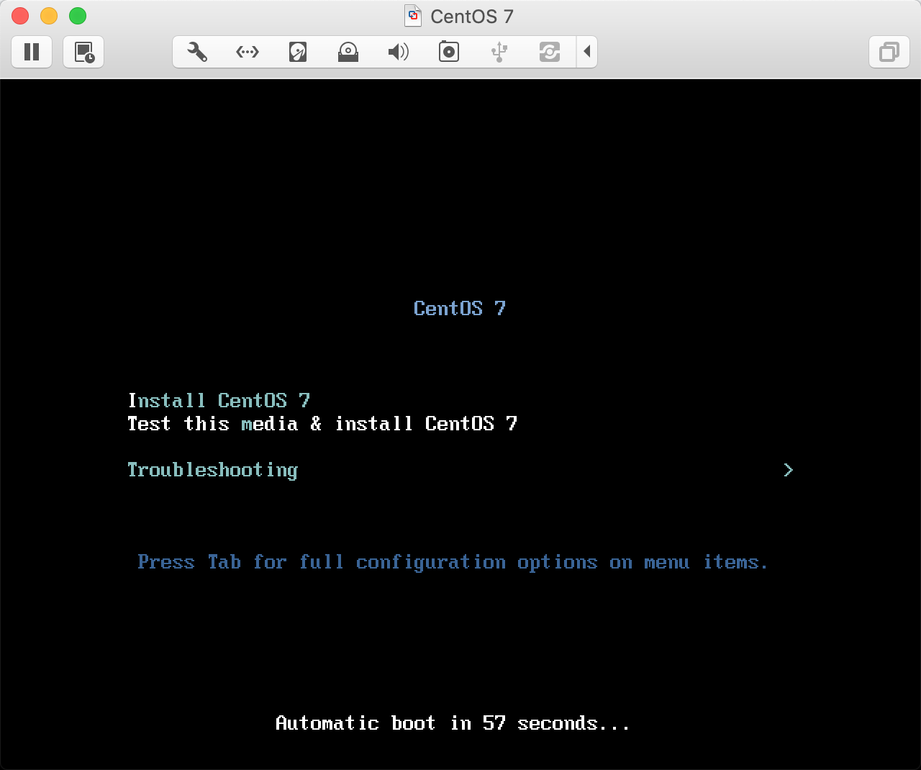Open the hard disk device icon
The width and height of the screenshot is (921, 770).
tap(298, 52)
